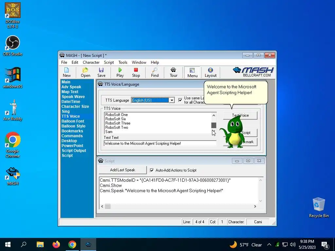The image size is (335, 251).
Task: Open Balloon Font in the sidebar
Action: 73,121
